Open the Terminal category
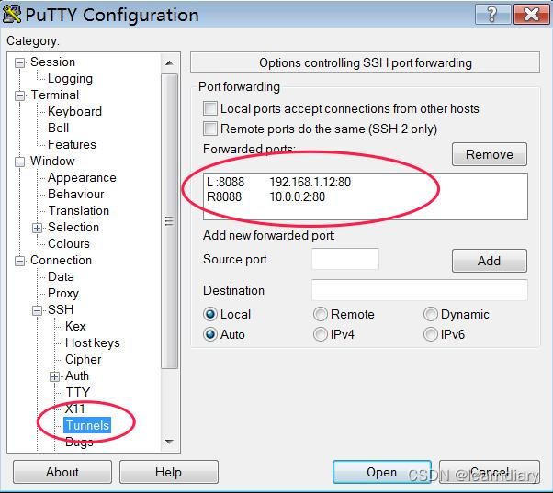 pos(55,95)
